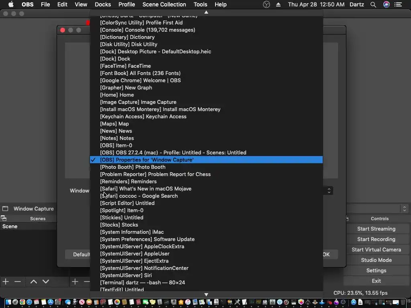
Task: Open the Tools menu
Action: 201,4
